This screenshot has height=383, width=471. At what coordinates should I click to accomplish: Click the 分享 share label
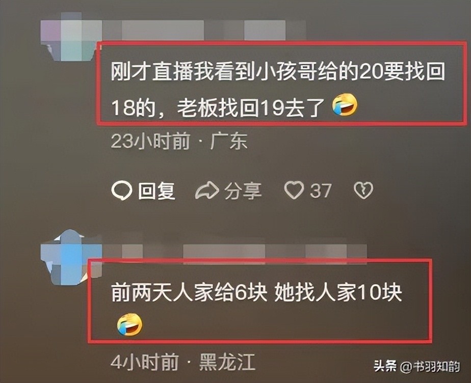point(243,191)
